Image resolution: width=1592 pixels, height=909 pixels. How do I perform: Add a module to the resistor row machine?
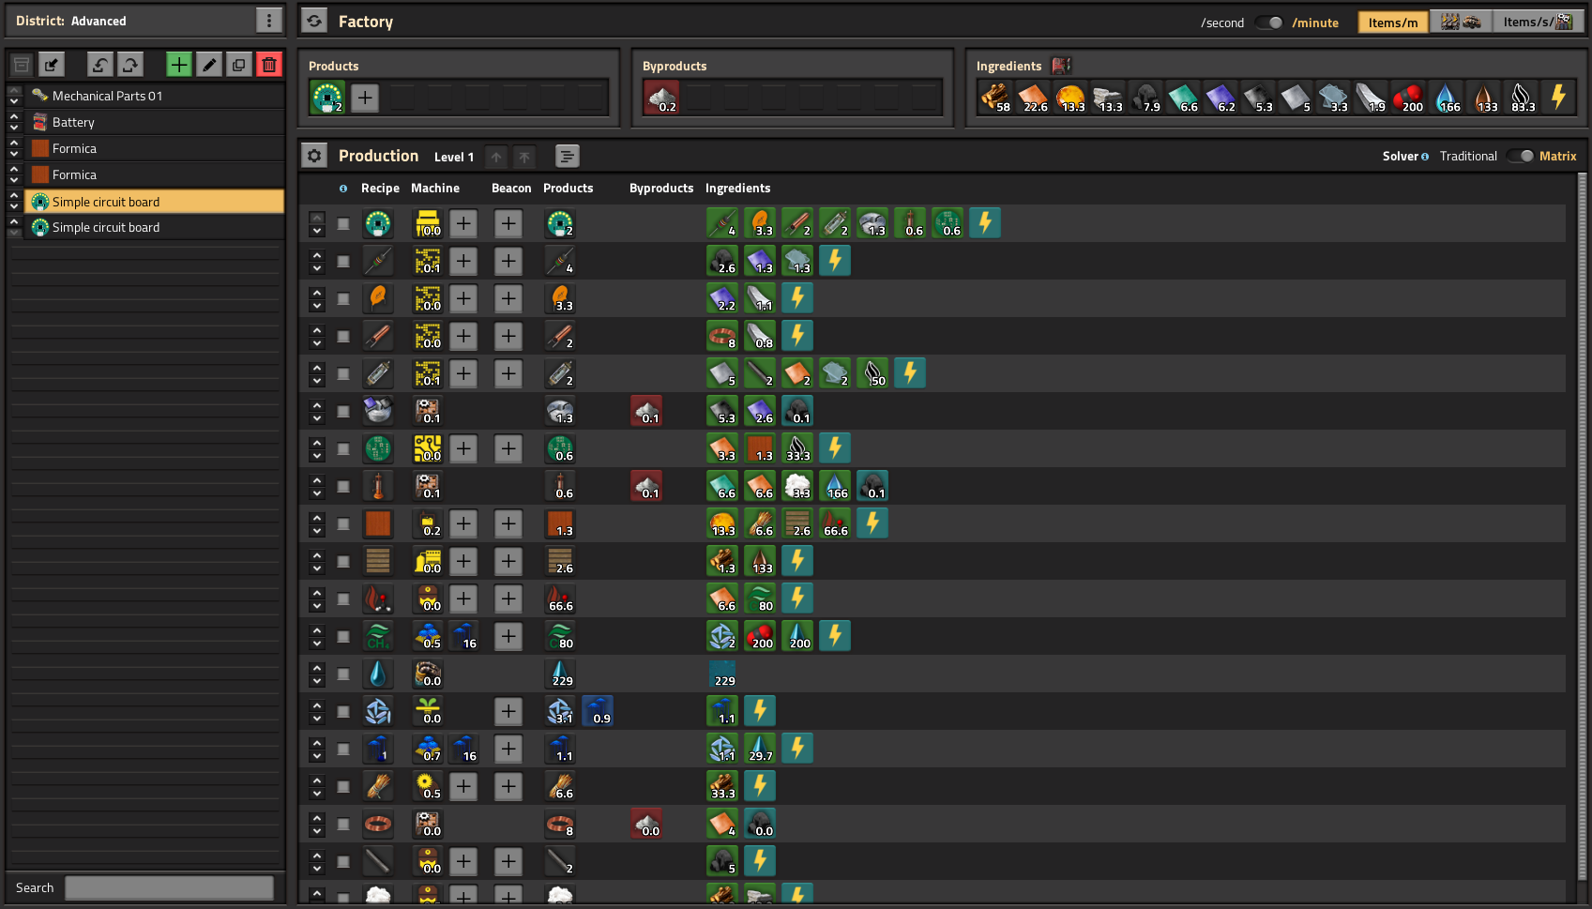(463, 261)
